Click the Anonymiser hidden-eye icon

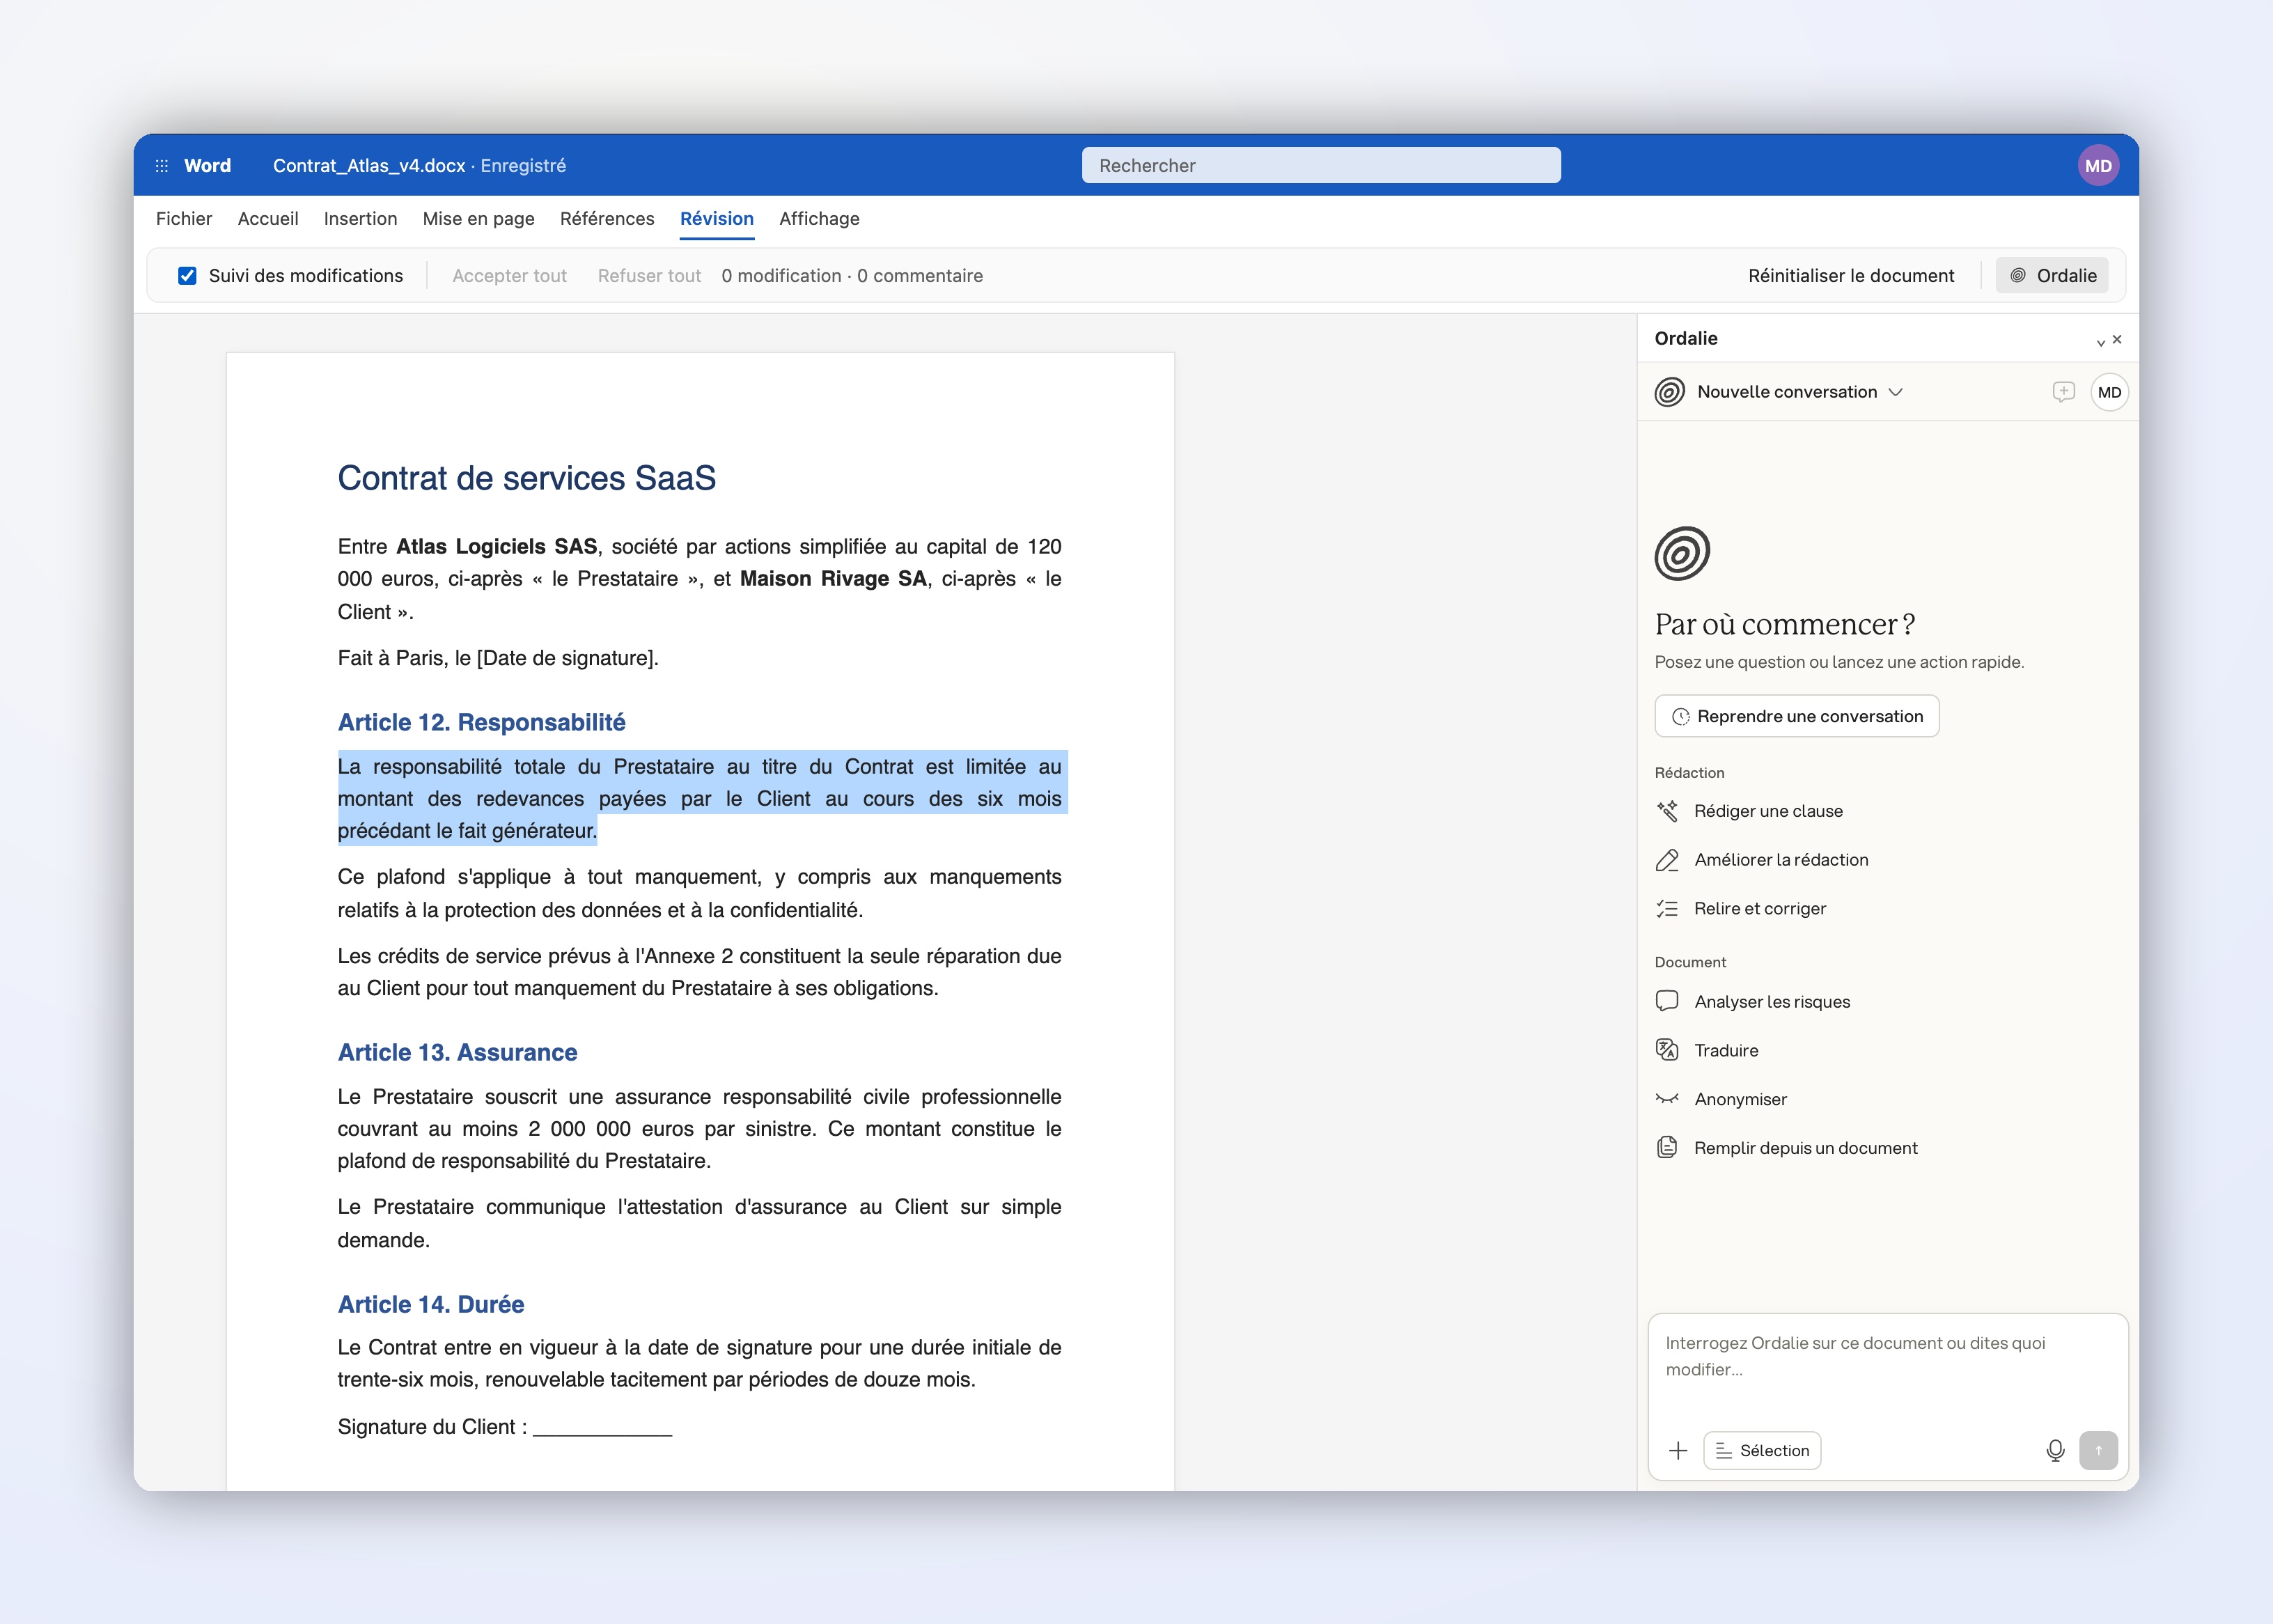pos(1667,1099)
